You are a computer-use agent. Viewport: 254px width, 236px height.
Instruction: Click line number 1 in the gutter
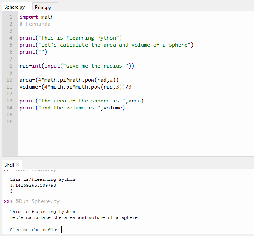[11, 17]
